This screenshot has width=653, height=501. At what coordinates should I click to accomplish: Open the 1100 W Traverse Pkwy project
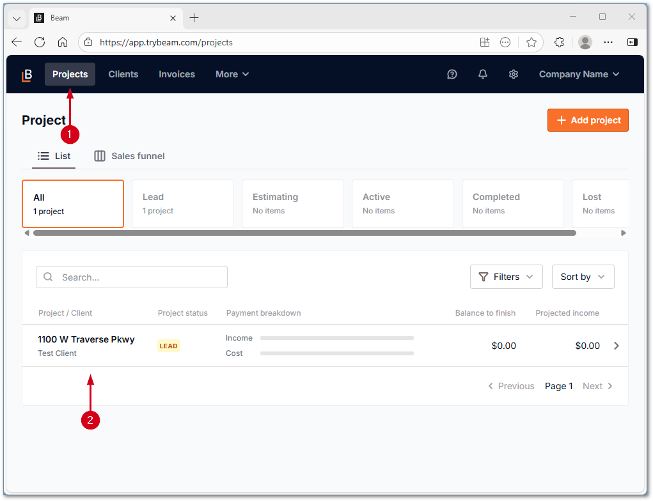click(86, 339)
